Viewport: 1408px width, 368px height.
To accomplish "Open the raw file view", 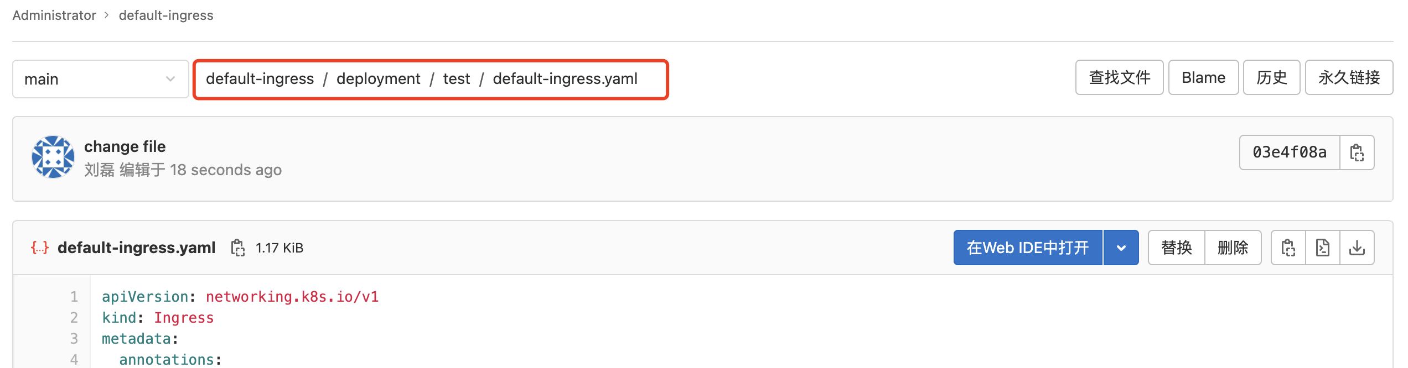I will (x=1323, y=248).
